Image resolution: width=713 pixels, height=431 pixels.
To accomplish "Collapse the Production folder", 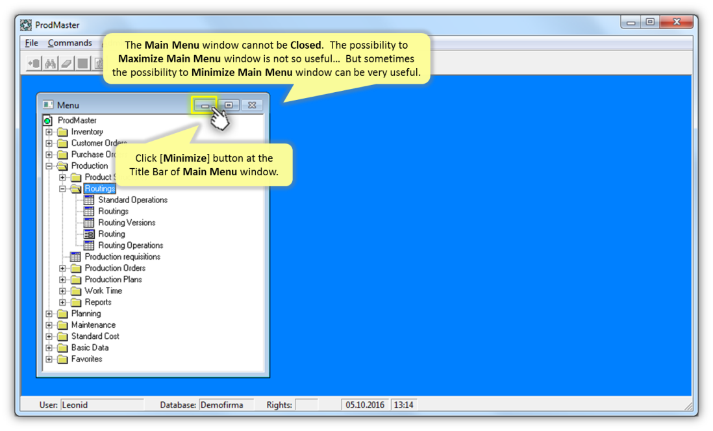I will point(49,166).
